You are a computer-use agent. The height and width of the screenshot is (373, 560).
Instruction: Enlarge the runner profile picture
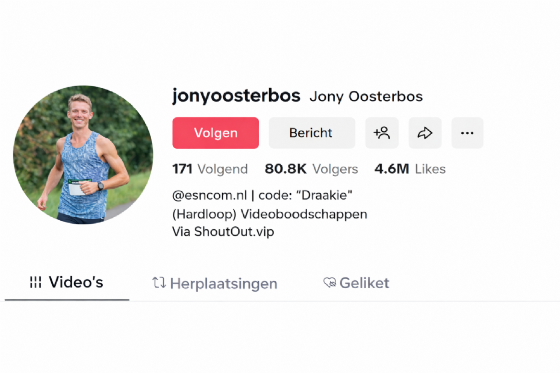83,155
